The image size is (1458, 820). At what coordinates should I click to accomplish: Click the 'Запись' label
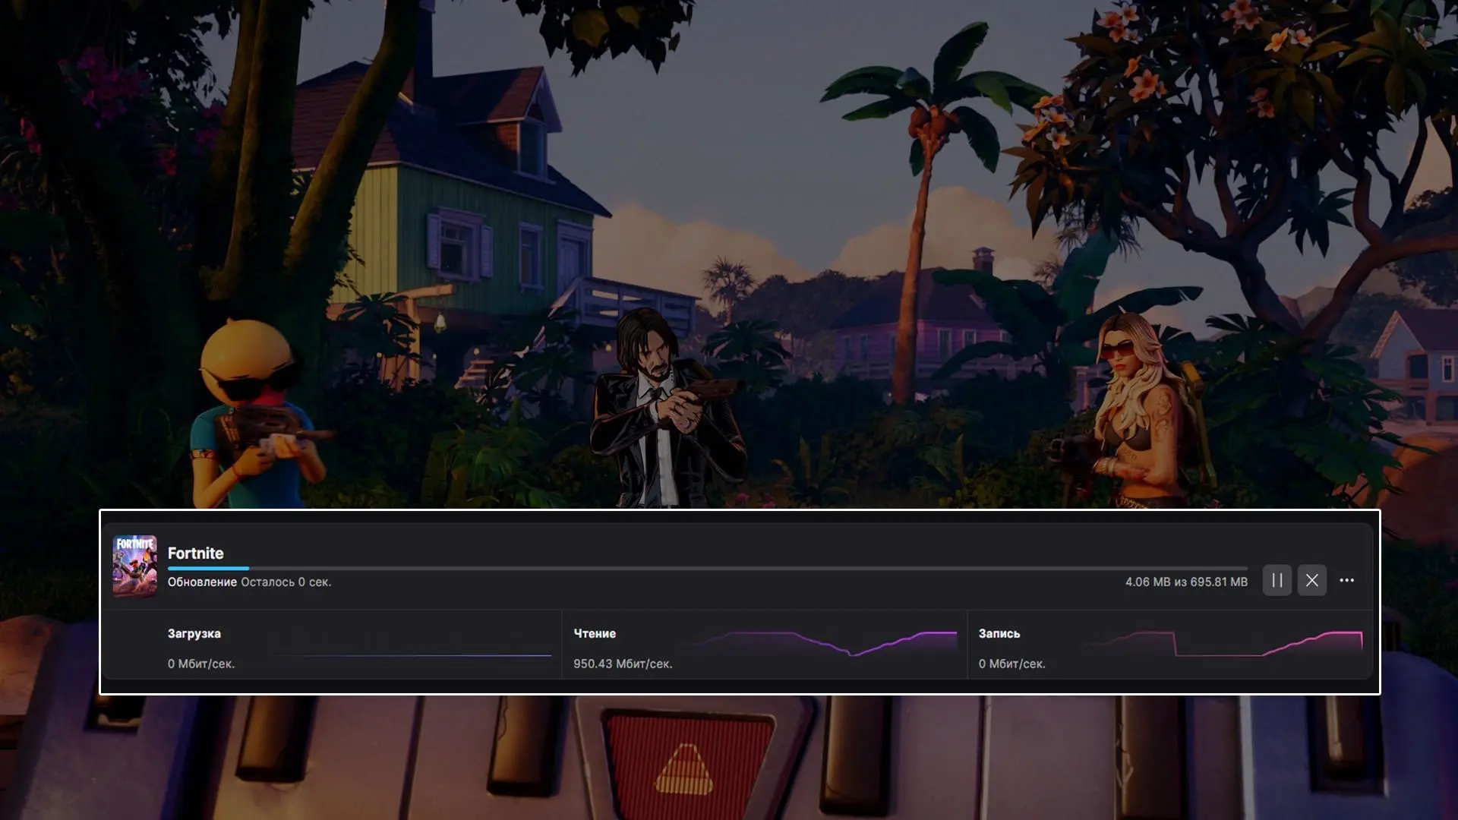point(999,633)
